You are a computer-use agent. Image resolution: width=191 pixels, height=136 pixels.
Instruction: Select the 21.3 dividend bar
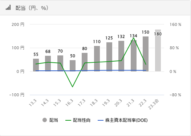[x=134, y=56]
